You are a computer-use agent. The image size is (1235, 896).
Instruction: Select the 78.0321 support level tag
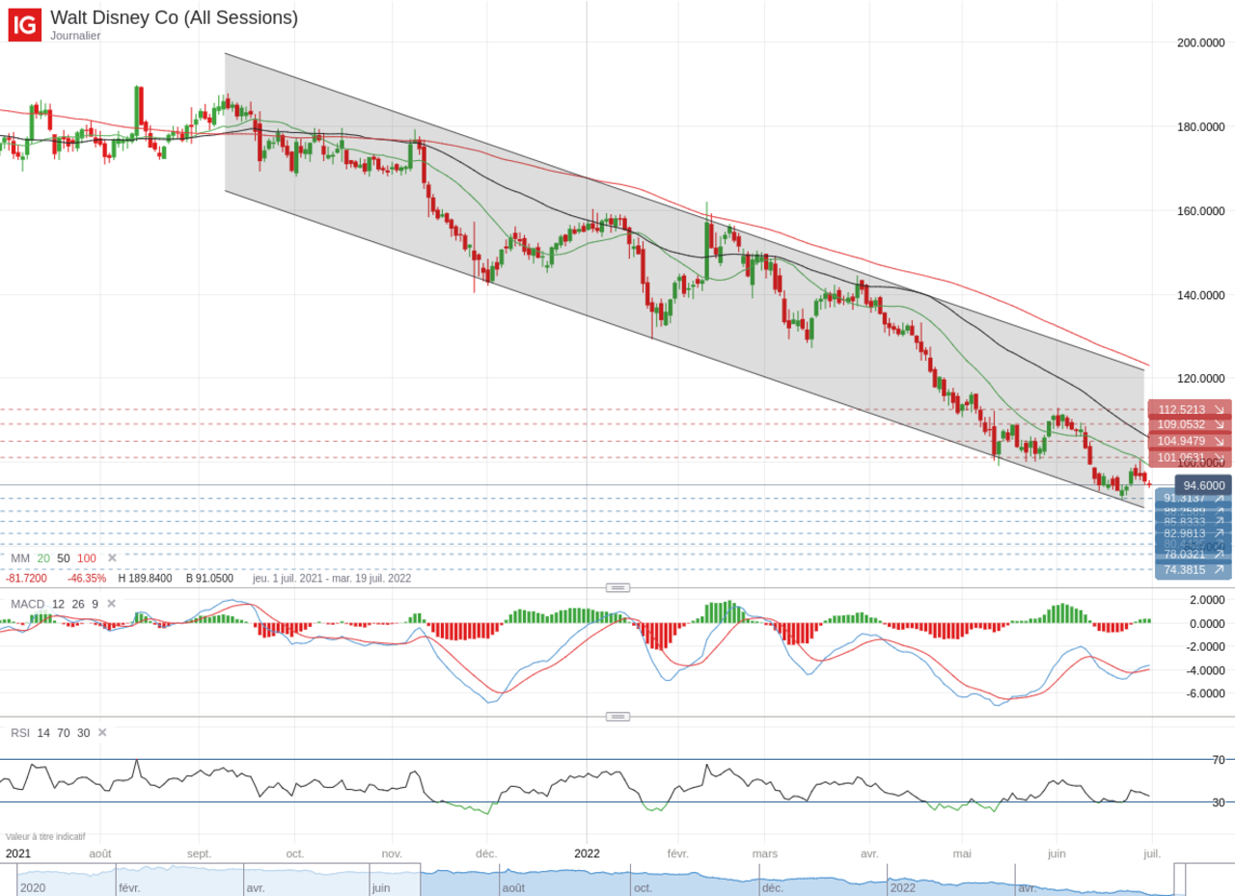coord(1194,554)
